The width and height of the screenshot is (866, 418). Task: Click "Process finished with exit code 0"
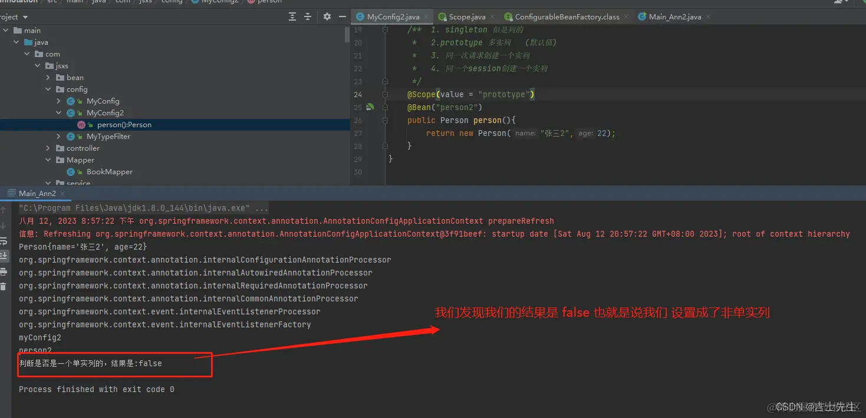pyautogui.click(x=97, y=389)
